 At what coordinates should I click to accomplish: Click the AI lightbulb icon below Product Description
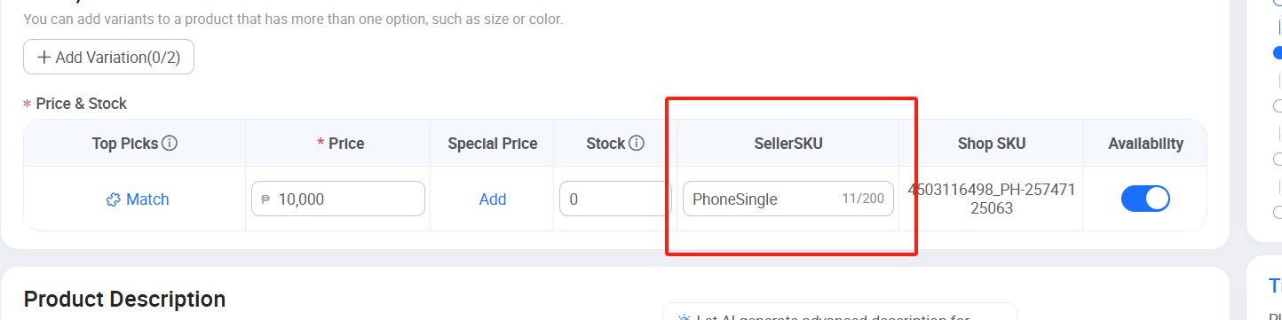click(684, 317)
